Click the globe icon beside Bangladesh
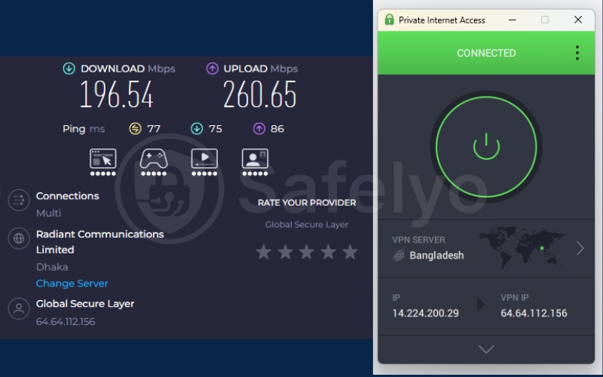The height and width of the screenshot is (377, 603). 399,255
